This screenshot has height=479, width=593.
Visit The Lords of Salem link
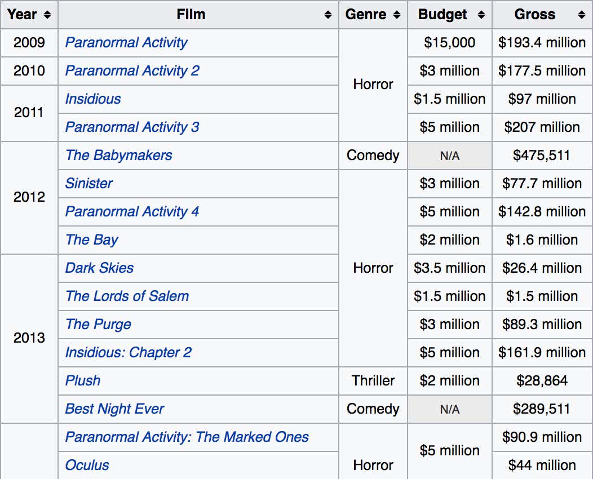click(x=127, y=296)
